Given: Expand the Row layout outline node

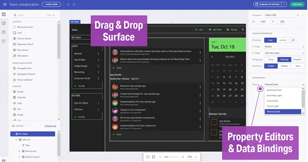Looking at the screenshot, I should [x=19, y=151].
